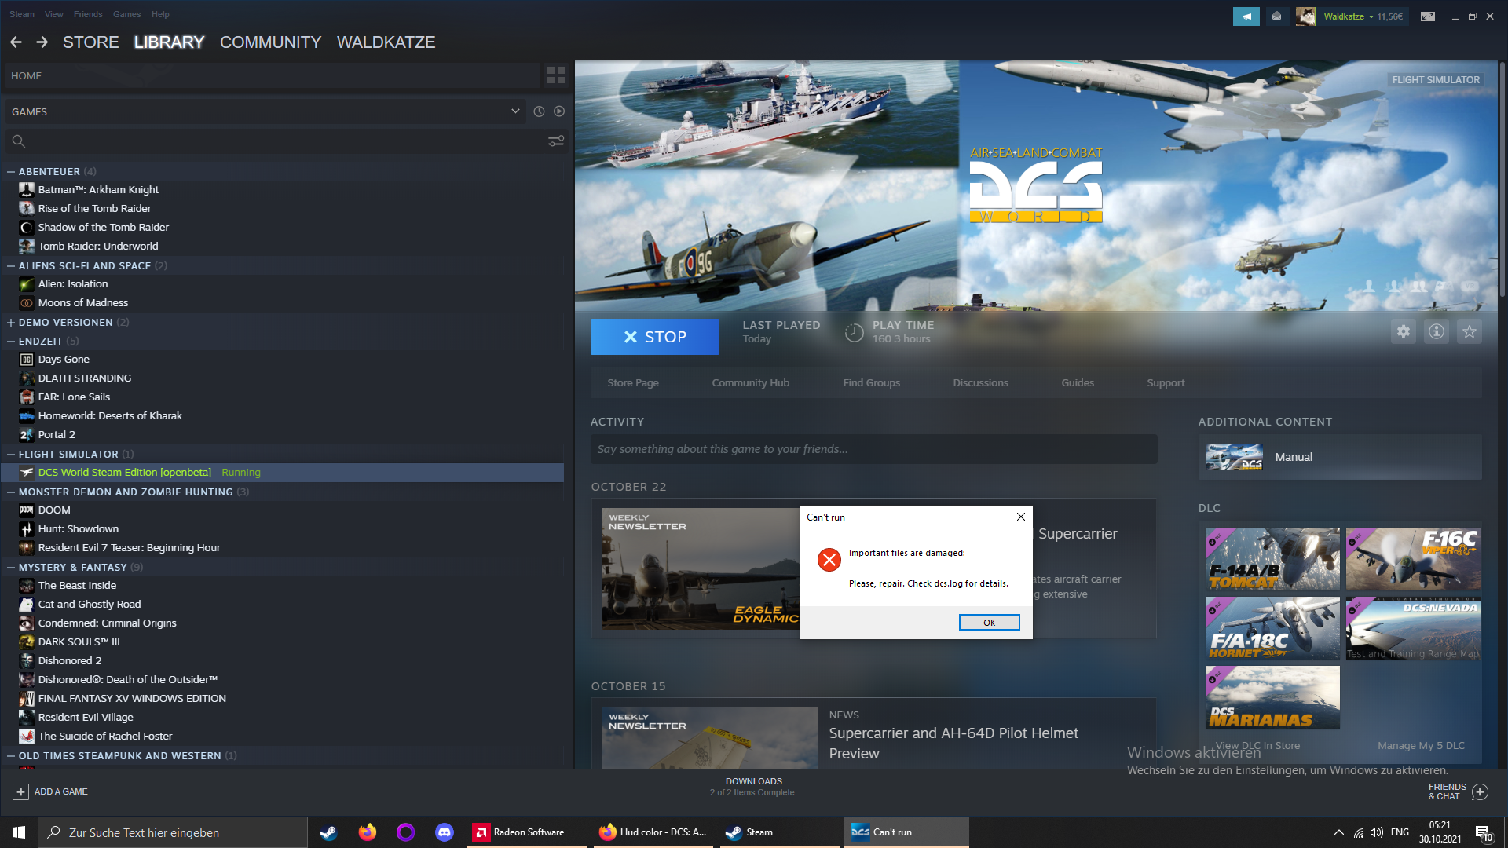This screenshot has width=1508, height=848.
Task: Select DEATH STRANDING in the library
Action: point(85,378)
